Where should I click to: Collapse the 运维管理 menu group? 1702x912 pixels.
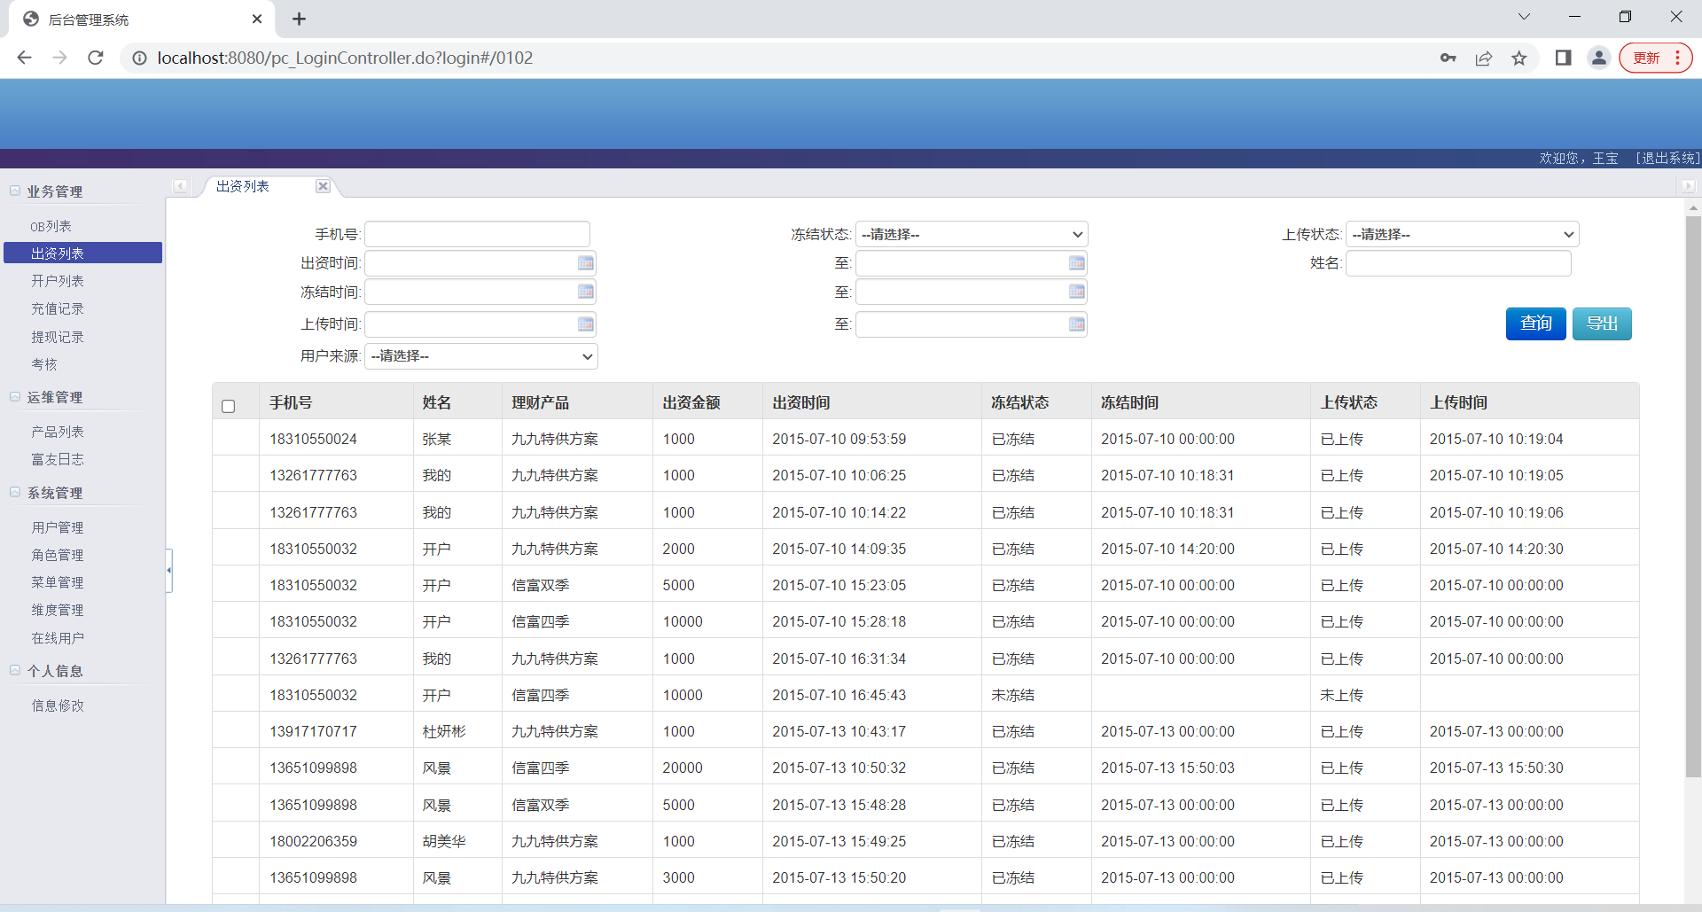coord(15,396)
